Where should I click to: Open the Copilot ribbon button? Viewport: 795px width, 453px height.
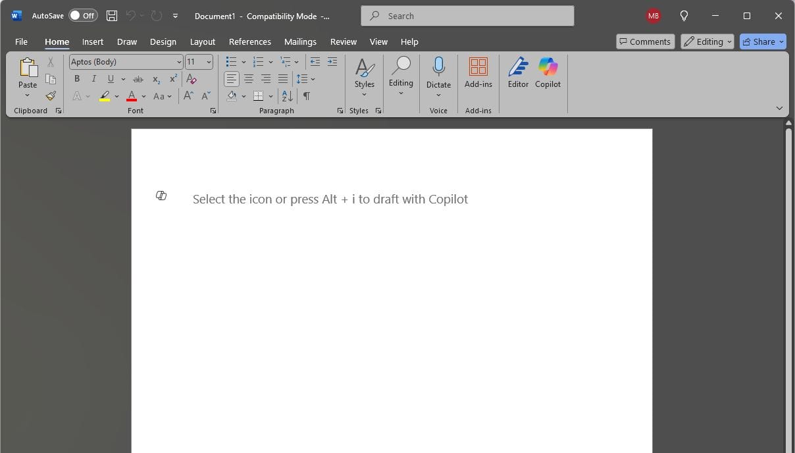(x=548, y=72)
